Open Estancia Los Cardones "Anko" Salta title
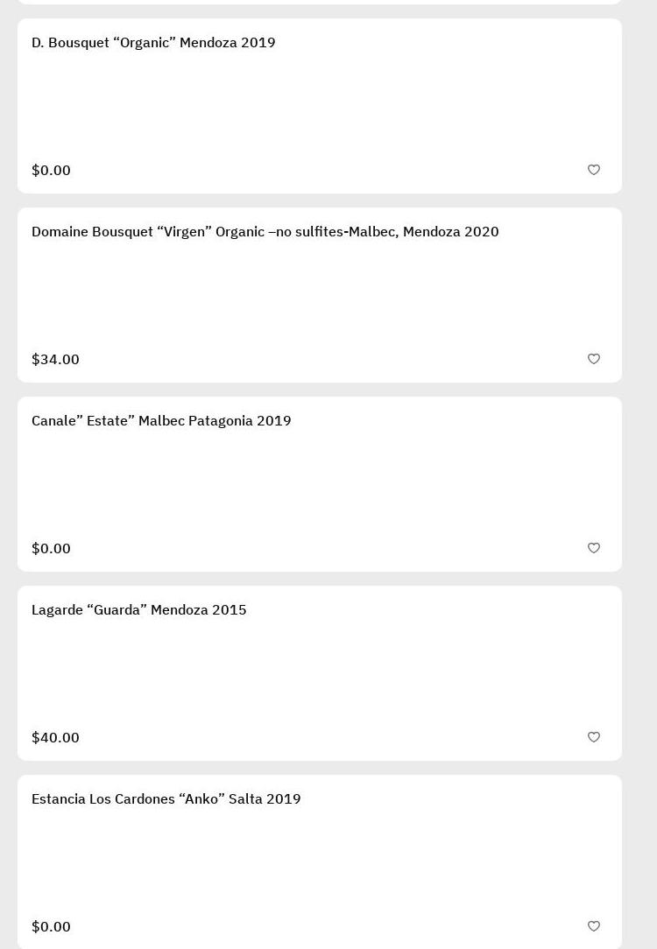 coord(166,799)
